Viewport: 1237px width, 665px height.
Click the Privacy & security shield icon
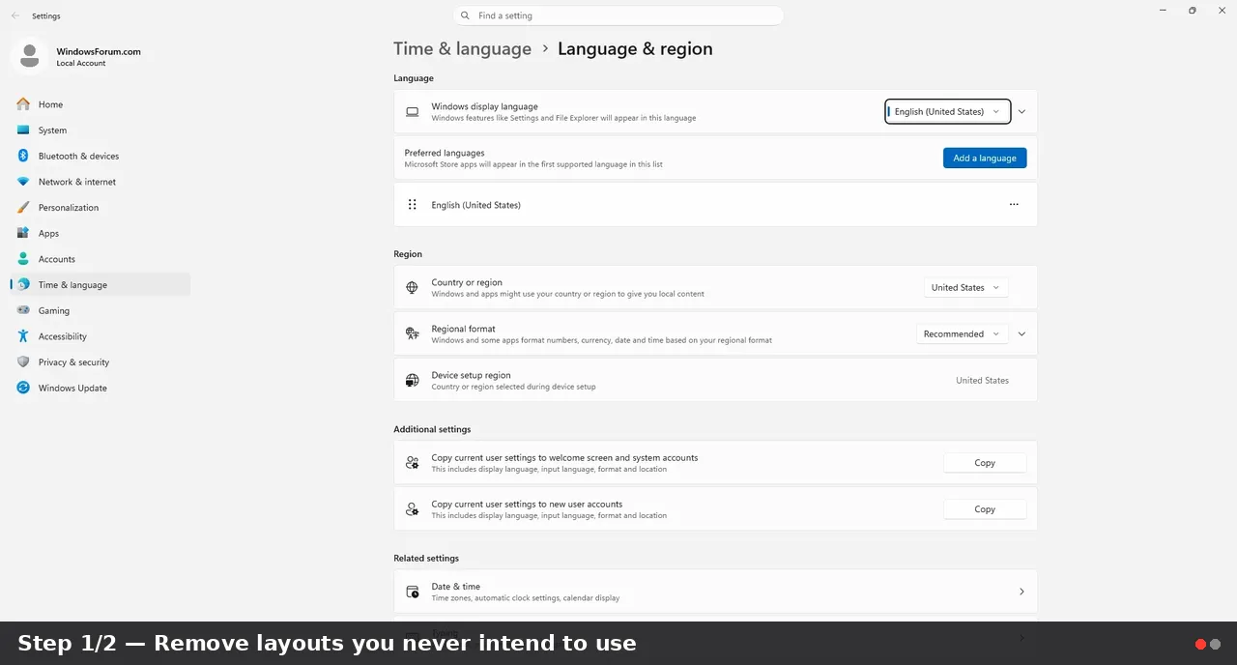coord(23,362)
